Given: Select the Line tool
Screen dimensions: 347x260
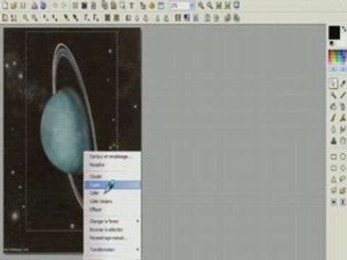Looking at the screenshot, I should 343,95.
